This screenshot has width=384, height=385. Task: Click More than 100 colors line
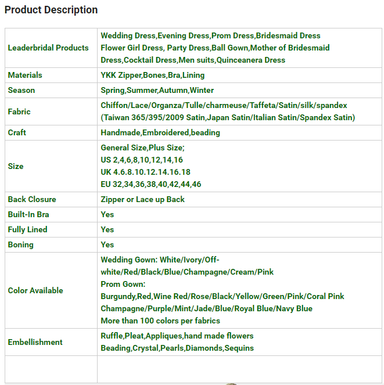tap(160, 321)
